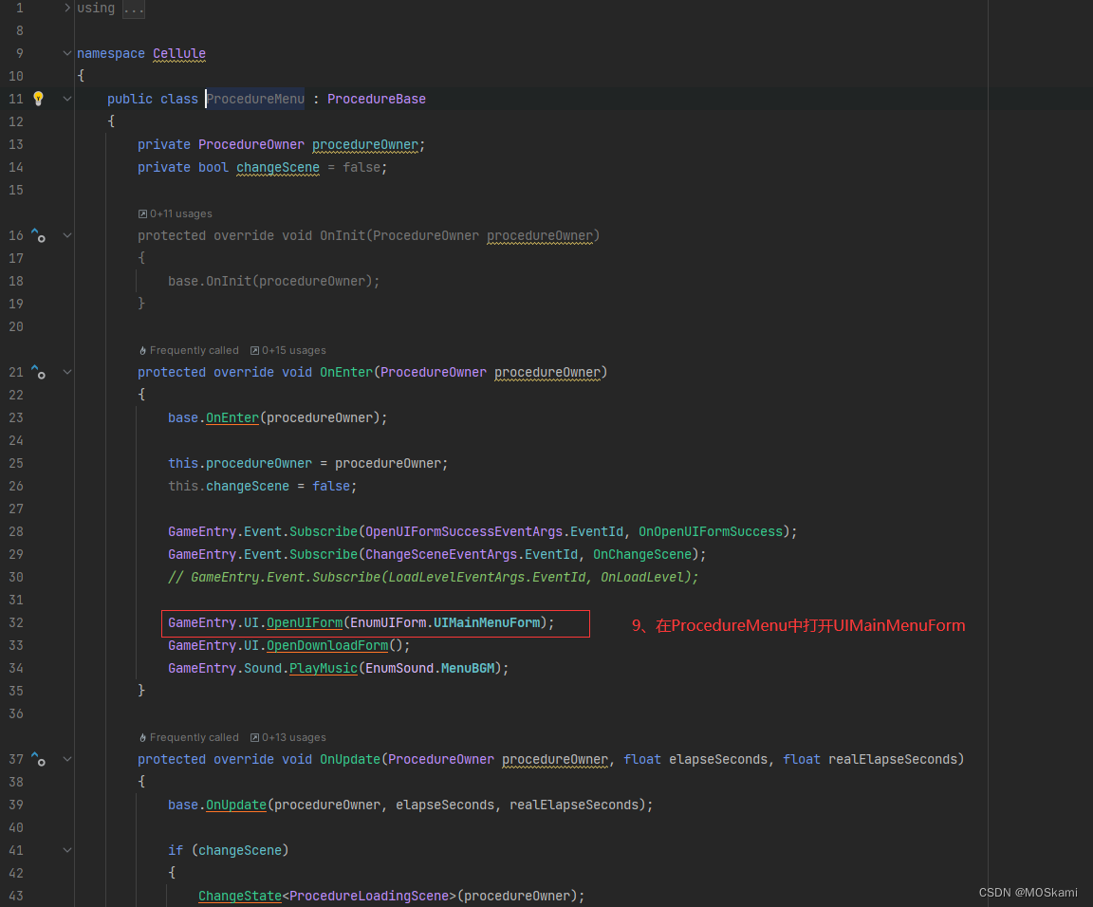The height and width of the screenshot is (907, 1093).
Task: Collapse the OnUpdate method with its chevron
Action: coord(65,758)
